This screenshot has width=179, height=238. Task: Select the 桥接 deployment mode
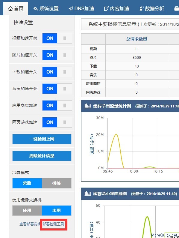pyautogui.click(x=57, y=183)
